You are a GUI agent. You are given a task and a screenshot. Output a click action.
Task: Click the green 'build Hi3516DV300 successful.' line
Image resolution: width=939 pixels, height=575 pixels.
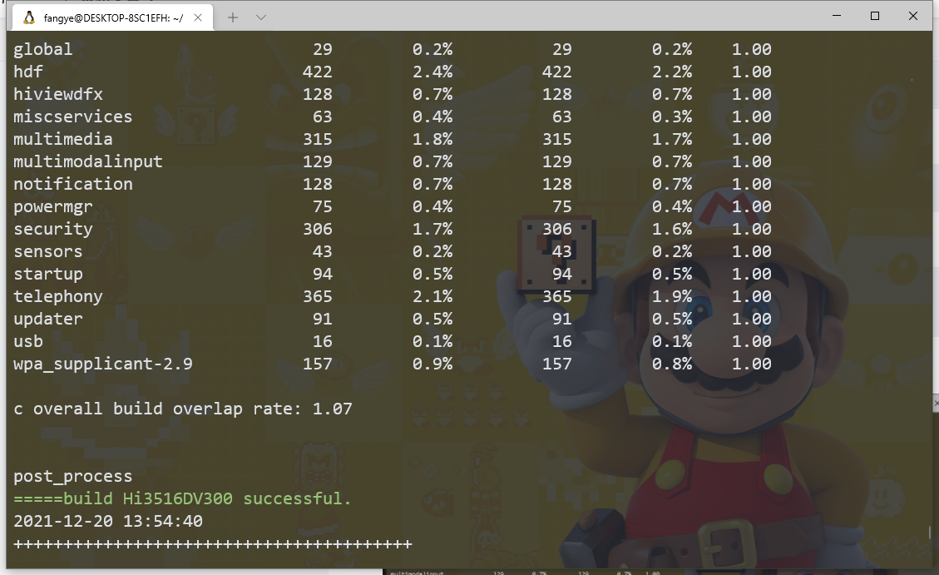183,498
